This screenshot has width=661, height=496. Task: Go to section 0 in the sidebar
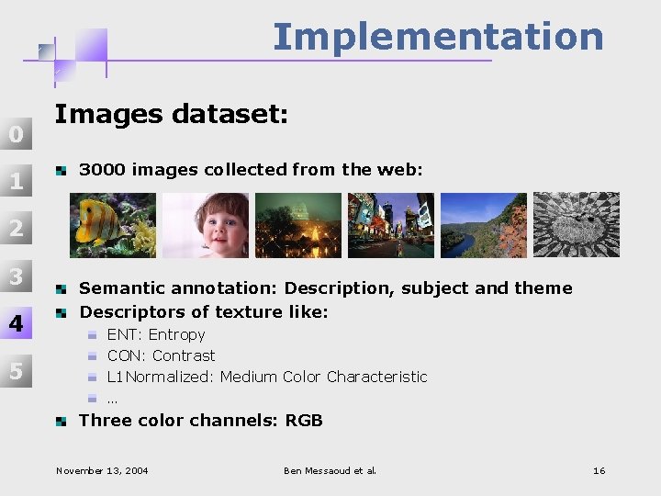(16, 134)
